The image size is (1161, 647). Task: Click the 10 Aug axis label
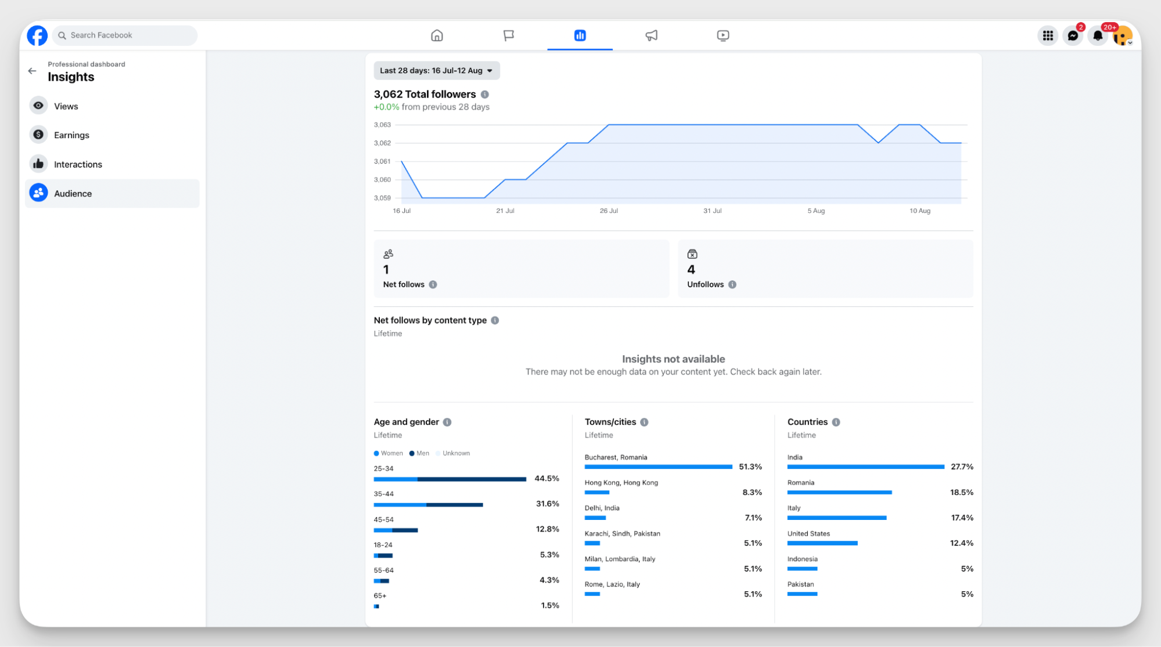(919, 211)
